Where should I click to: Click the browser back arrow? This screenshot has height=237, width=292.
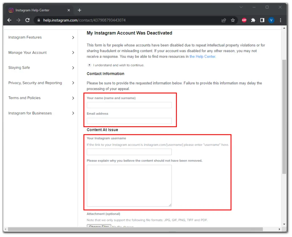tap(9, 20)
